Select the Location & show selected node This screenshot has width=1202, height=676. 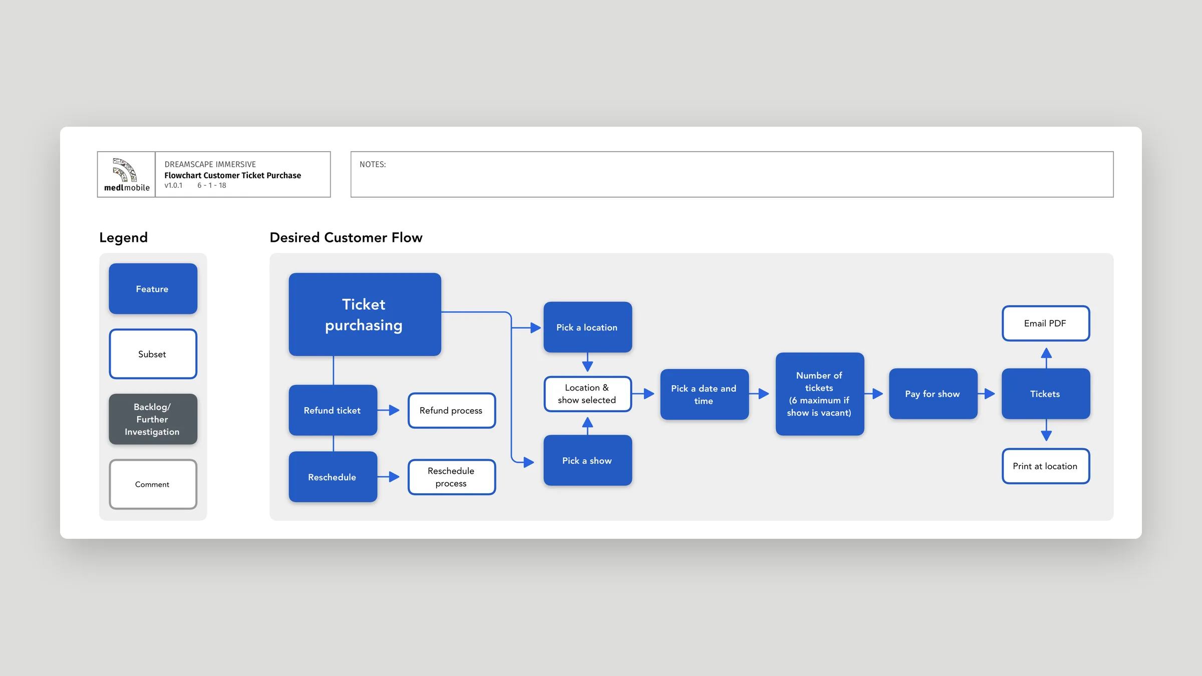pos(587,394)
